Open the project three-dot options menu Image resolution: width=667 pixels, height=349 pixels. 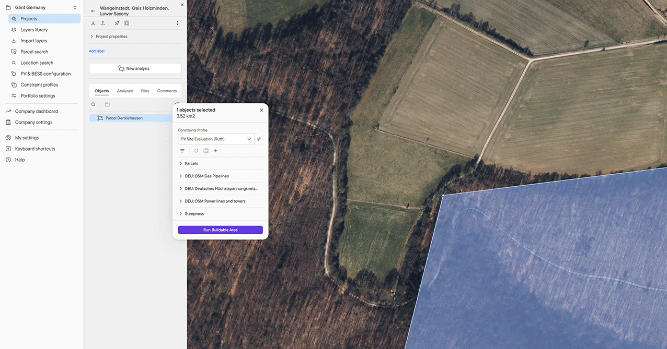[x=177, y=23]
